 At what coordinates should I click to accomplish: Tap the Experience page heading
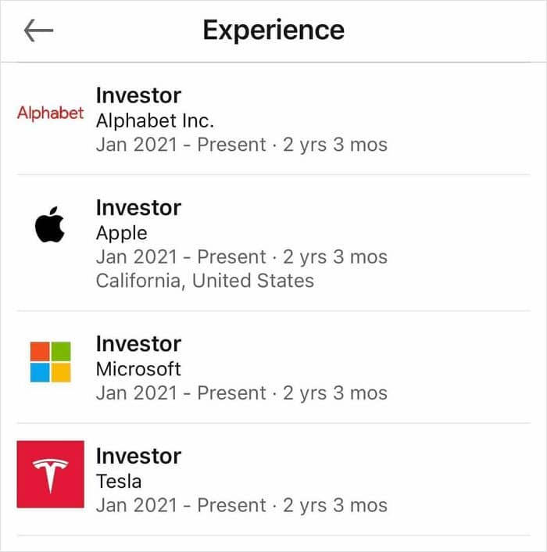[x=273, y=30]
